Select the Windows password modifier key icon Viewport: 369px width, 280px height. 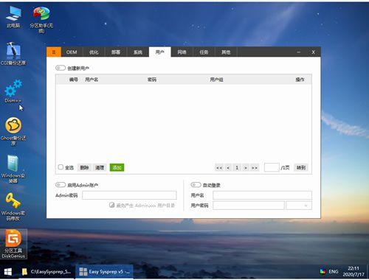point(13,207)
